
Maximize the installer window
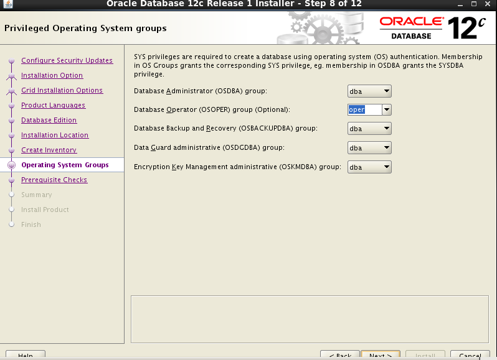[474, 4]
